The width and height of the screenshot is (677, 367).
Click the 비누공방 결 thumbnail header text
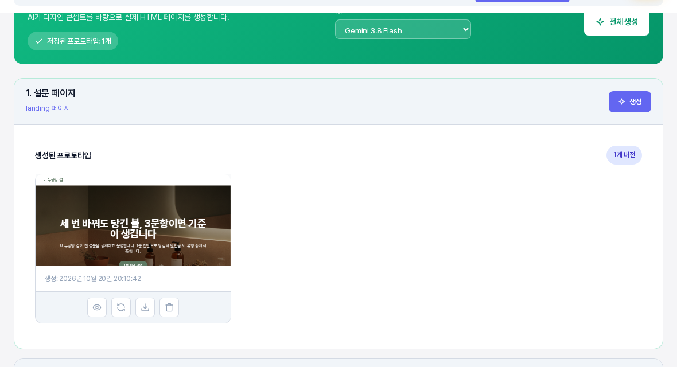click(53, 179)
